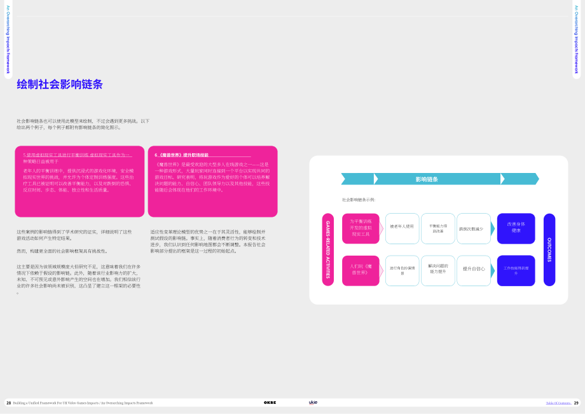The image size is (585, 414).
Task: Click the box 提升自信心
Action: click(x=474, y=271)
